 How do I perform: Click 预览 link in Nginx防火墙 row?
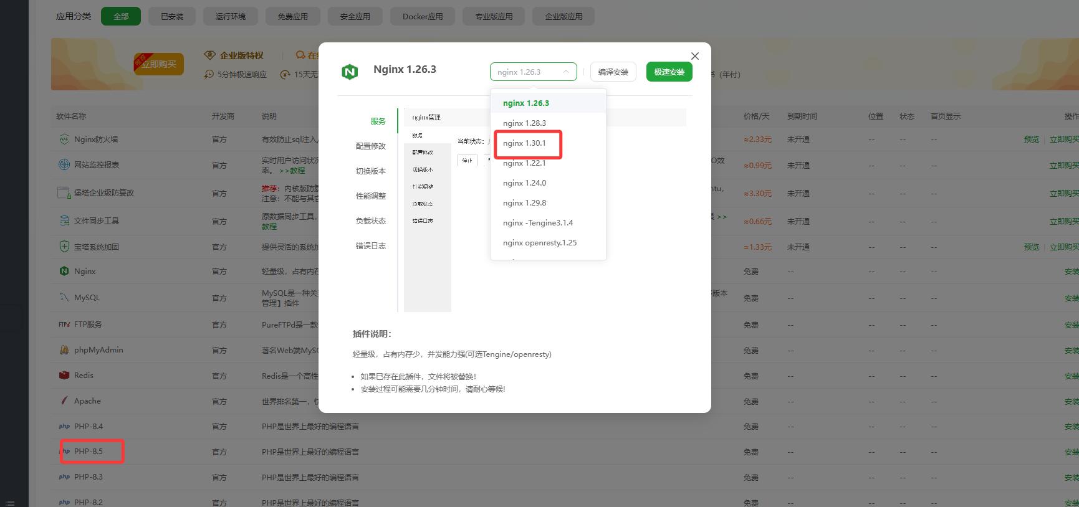1032,140
